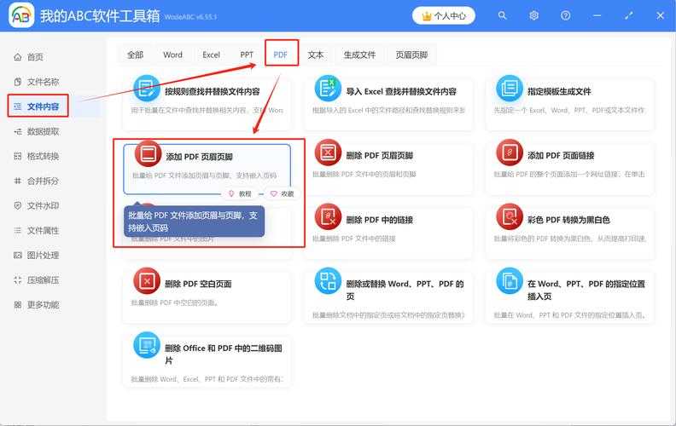Open 图片处理 in the sidebar
Viewport: 676px width, 426px height.
(x=43, y=255)
